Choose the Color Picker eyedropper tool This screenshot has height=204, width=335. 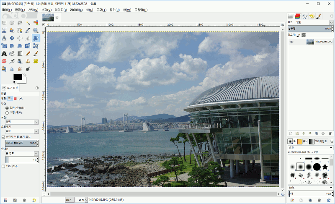pos(28,30)
